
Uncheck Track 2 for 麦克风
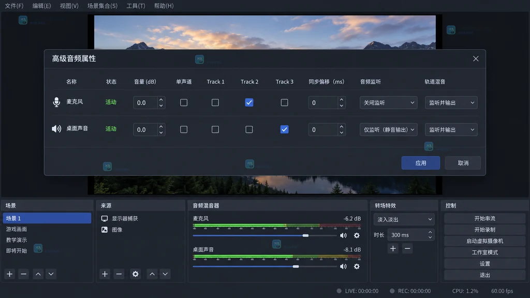pos(249,102)
